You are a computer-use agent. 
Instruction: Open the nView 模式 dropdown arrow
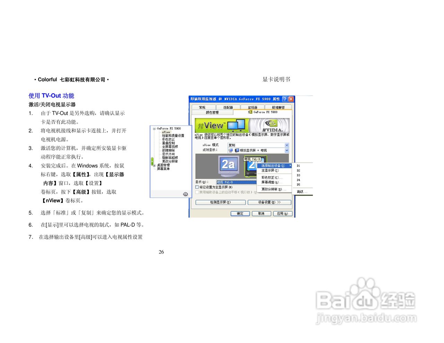(x=287, y=145)
